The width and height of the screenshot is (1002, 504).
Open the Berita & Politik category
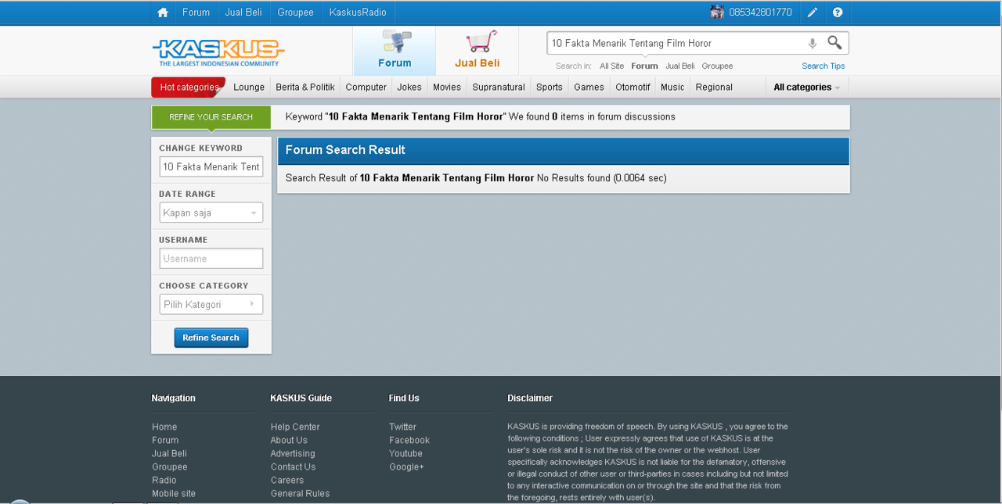(305, 88)
